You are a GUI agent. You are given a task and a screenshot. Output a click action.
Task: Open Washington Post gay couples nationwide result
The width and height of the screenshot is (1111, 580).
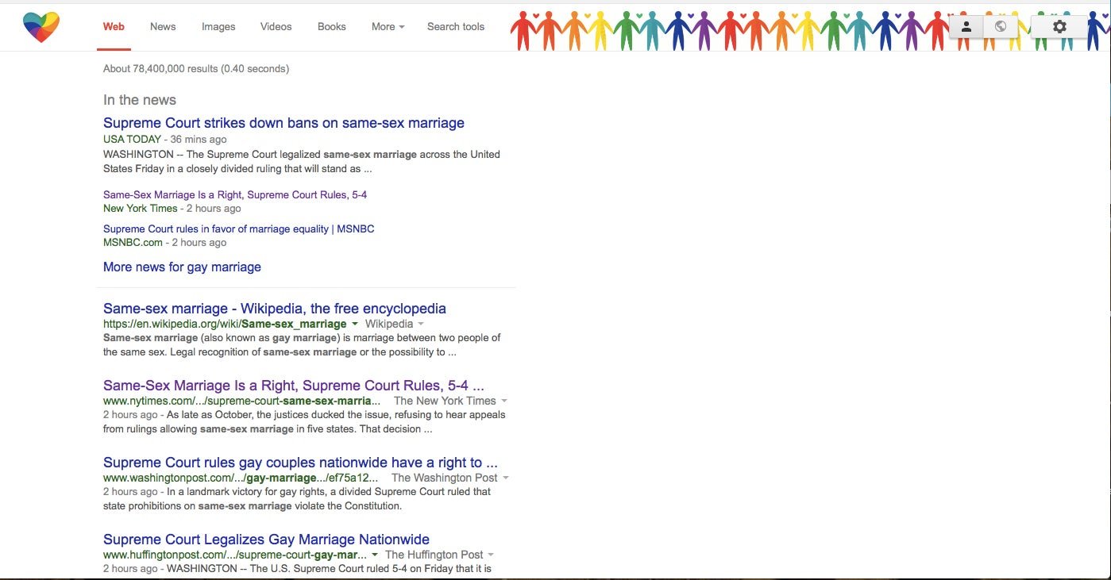coord(300,463)
